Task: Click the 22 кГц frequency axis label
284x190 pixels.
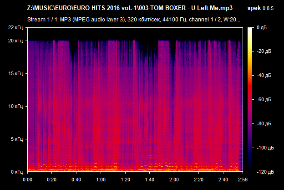Action: tap(15, 27)
